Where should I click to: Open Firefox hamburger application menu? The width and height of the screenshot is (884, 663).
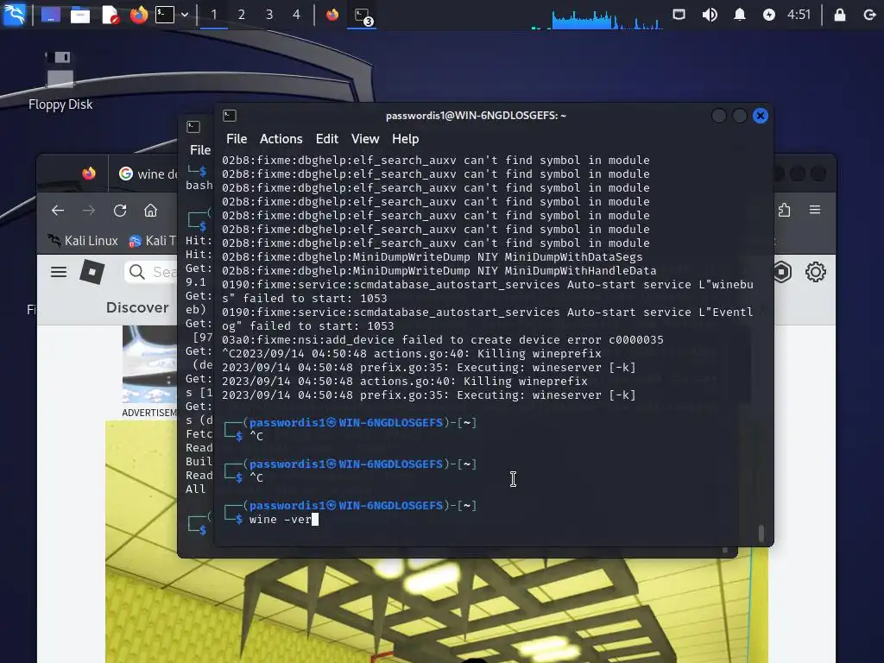815,210
